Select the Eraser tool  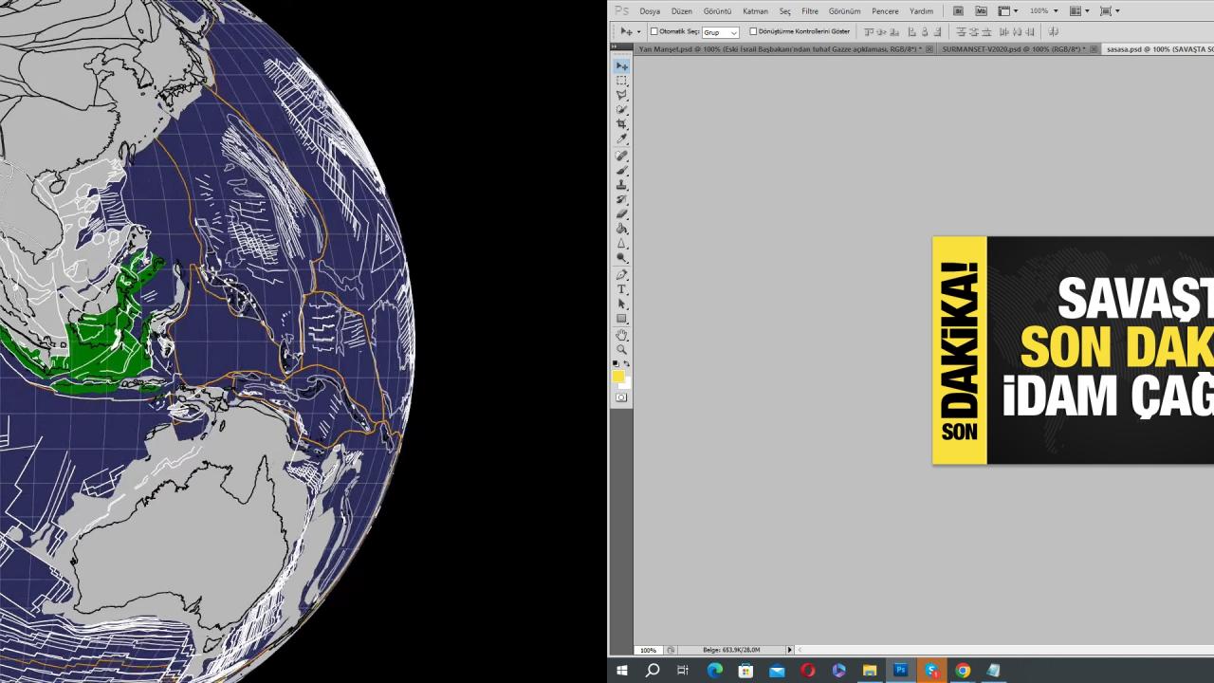621,214
